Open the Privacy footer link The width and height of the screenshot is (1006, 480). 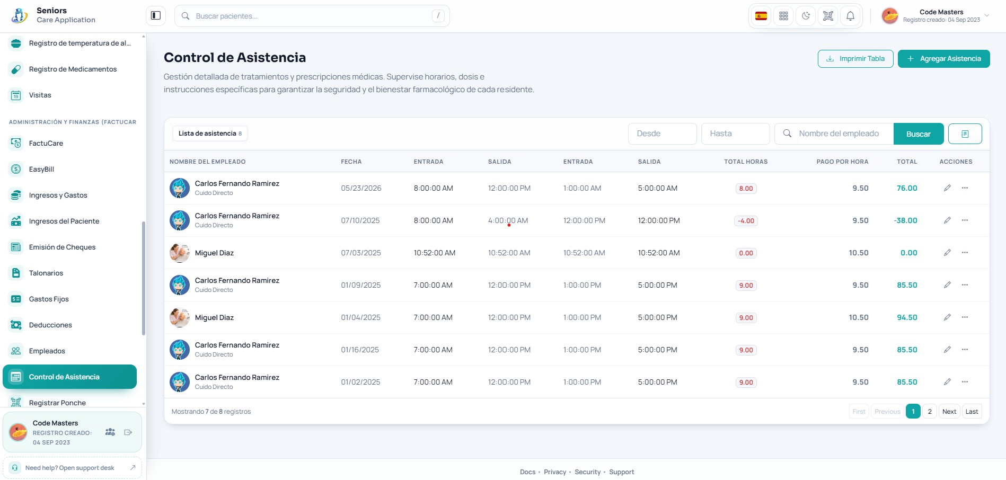click(x=555, y=472)
